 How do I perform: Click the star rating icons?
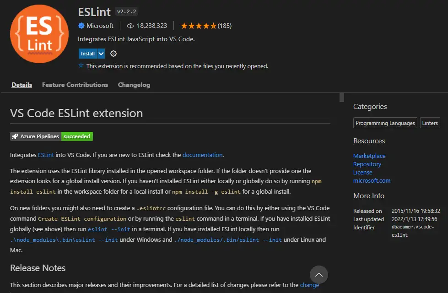click(198, 26)
